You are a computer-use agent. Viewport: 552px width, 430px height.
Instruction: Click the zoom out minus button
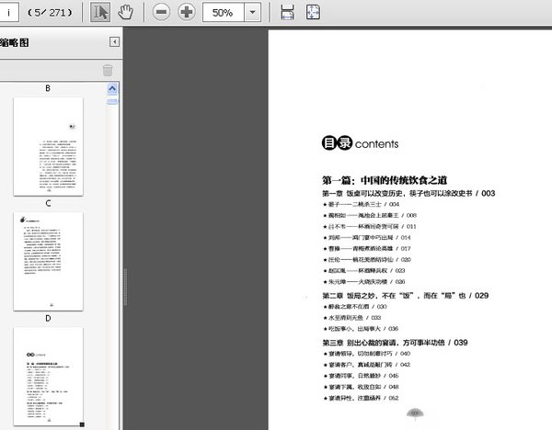(x=161, y=12)
